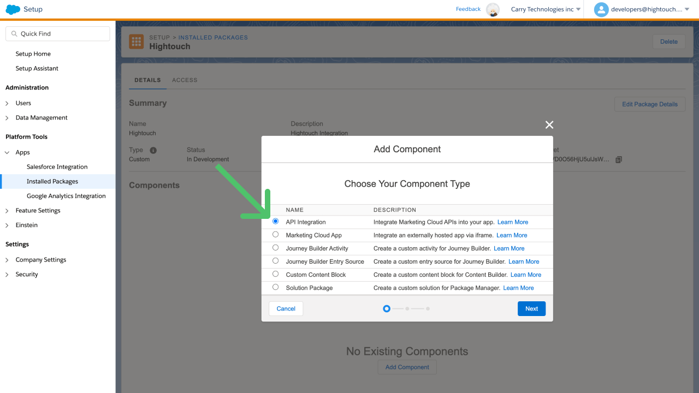699x393 pixels.
Task: Click the Next button
Action: 531,308
